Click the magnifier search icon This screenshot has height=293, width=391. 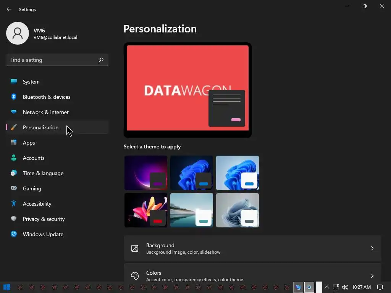101,60
